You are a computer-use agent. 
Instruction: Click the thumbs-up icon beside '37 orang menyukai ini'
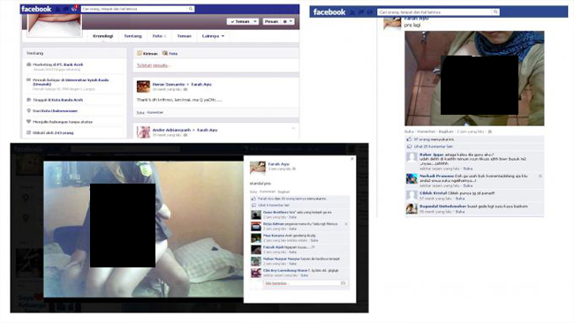(409, 139)
